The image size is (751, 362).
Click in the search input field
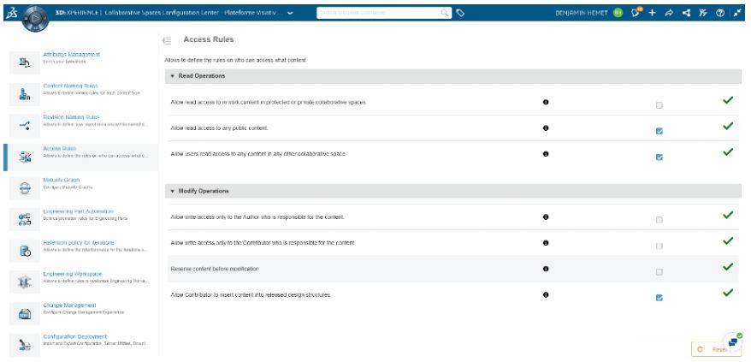(x=378, y=13)
